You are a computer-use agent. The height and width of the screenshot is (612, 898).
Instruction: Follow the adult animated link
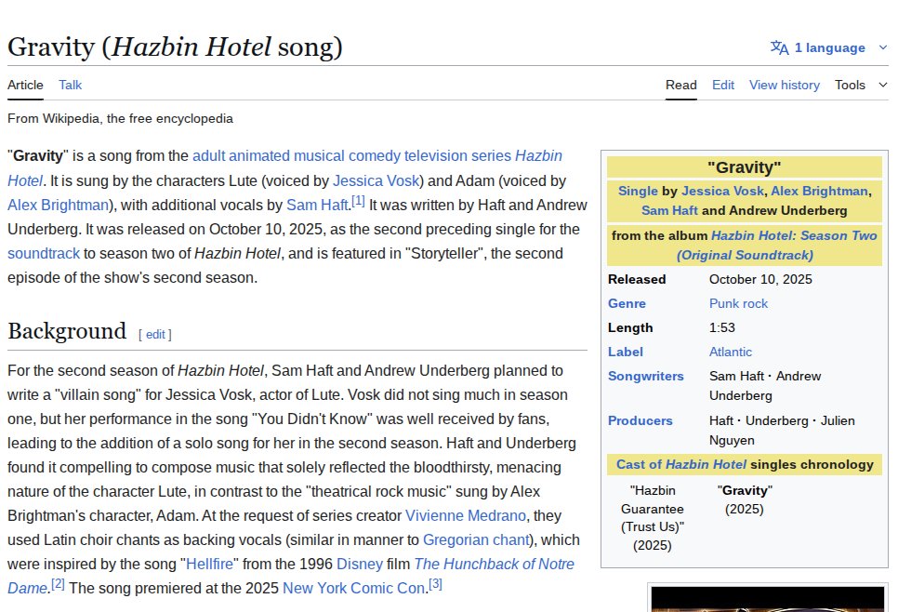(x=241, y=156)
